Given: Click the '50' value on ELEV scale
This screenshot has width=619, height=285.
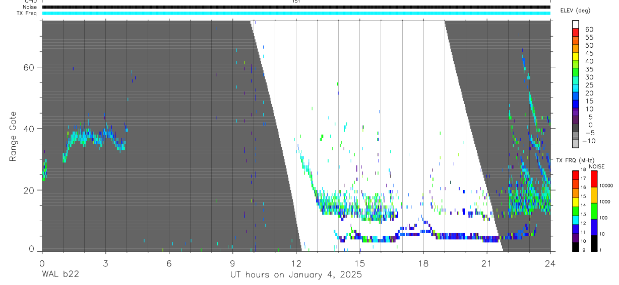Looking at the screenshot, I should [x=589, y=45].
